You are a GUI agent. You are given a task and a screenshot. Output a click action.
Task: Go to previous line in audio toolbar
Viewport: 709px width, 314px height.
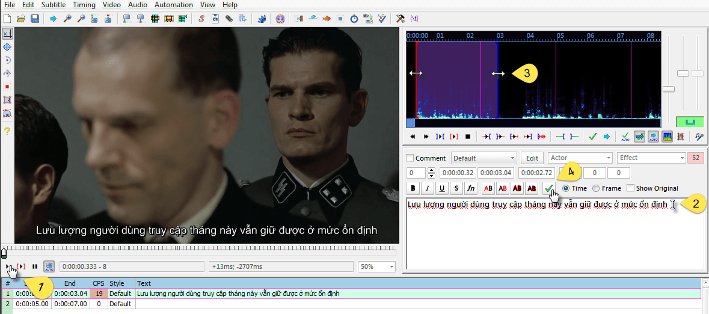pyautogui.click(x=413, y=136)
